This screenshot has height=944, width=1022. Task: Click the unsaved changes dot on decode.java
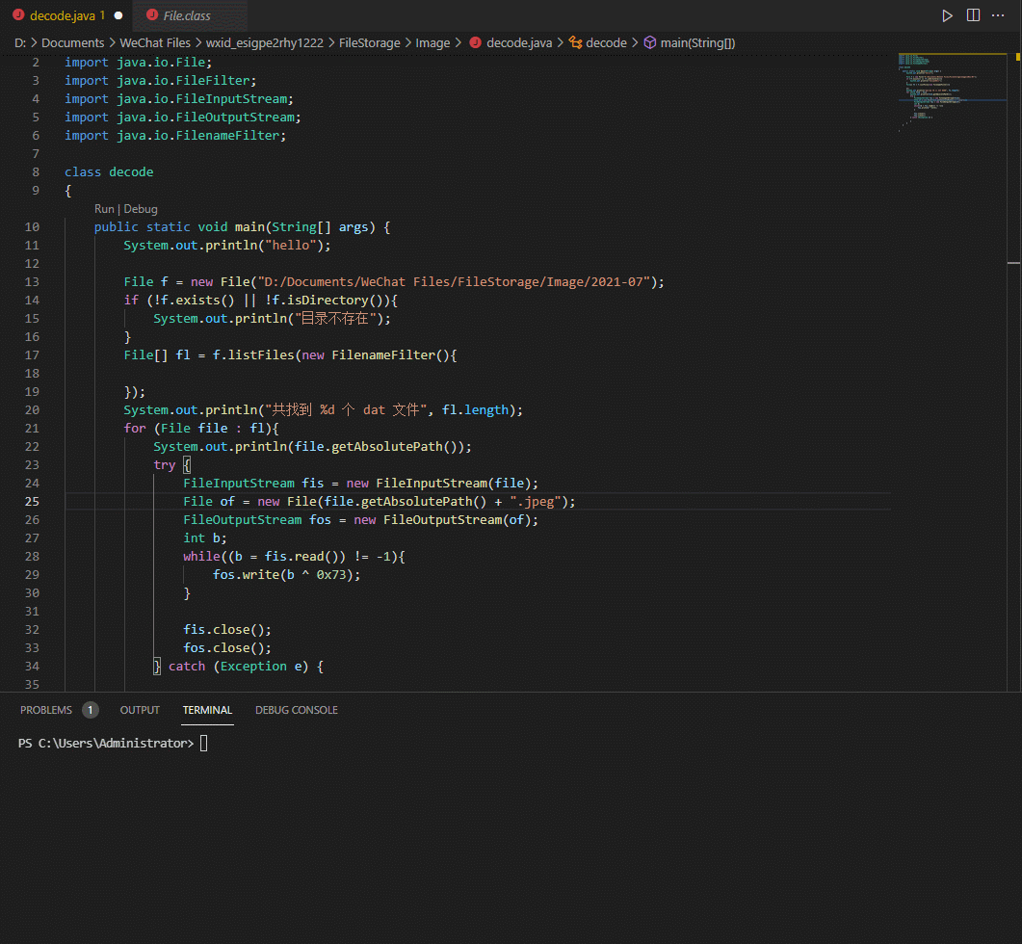click(x=118, y=15)
